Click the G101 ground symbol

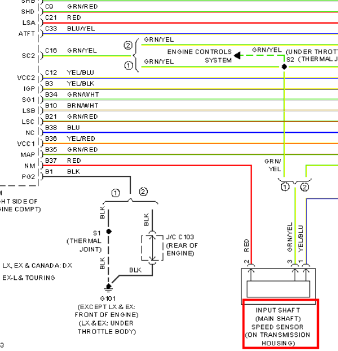point(108,288)
